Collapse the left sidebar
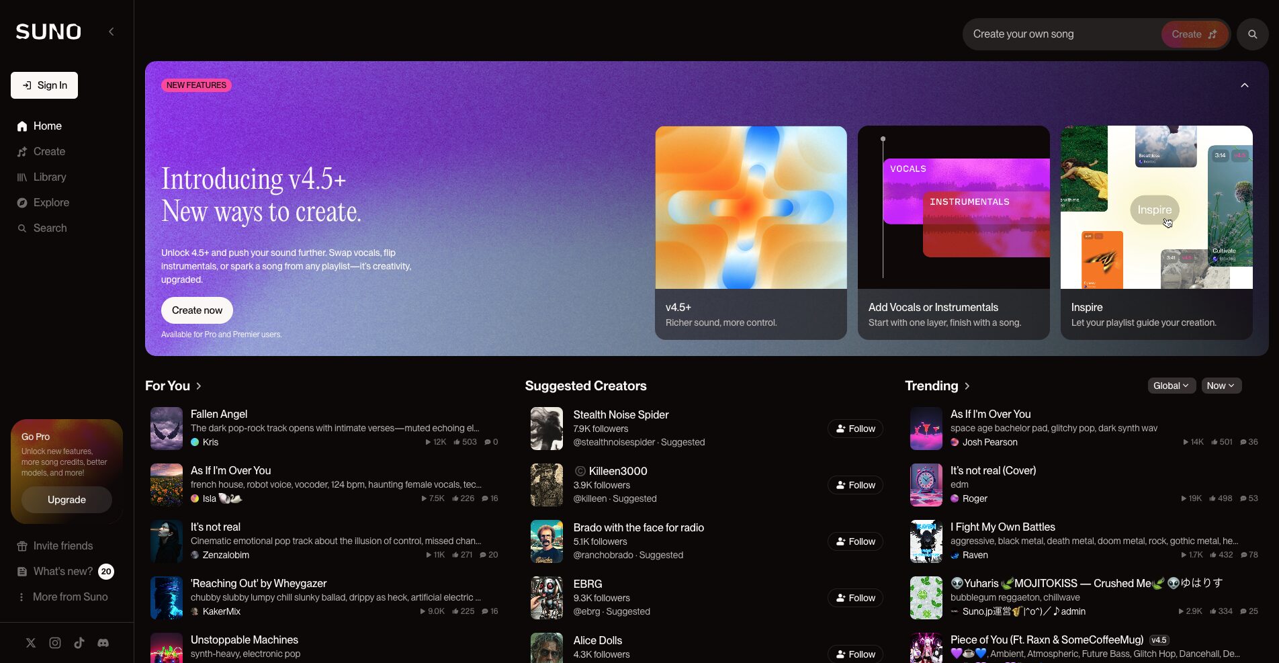 [x=112, y=32]
